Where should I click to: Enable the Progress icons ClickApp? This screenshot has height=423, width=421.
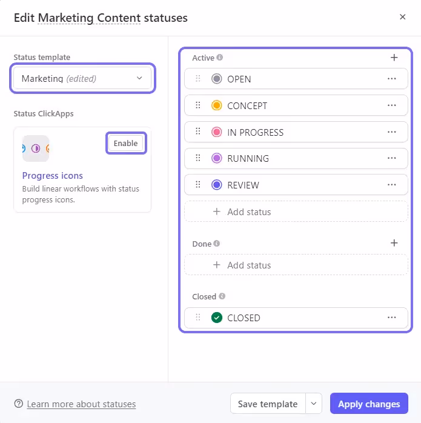(x=126, y=143)
